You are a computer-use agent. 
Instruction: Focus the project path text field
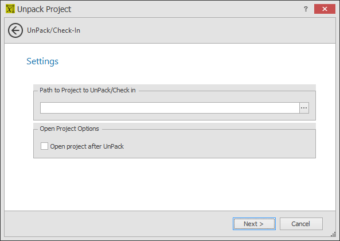(x=170, y=108)
